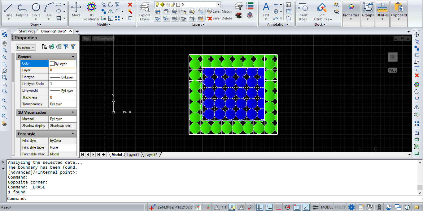Collapse the Print style section
Image resolution: width=423 pixels, height=211 pixels.
pyautogui.click(x=73, y=134)
